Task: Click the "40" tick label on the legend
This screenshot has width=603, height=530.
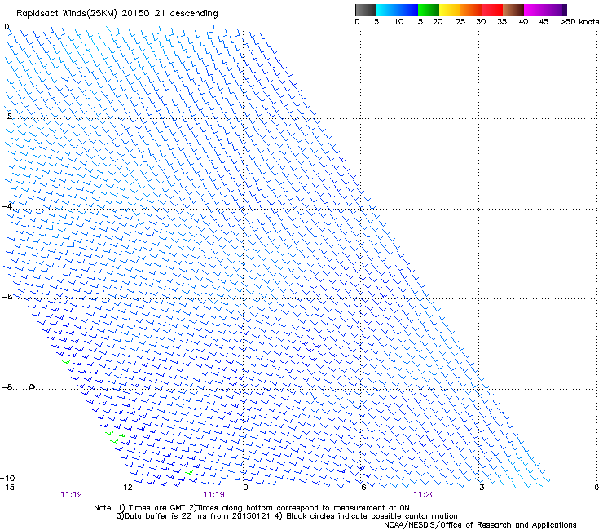Action: click(523, 22)
